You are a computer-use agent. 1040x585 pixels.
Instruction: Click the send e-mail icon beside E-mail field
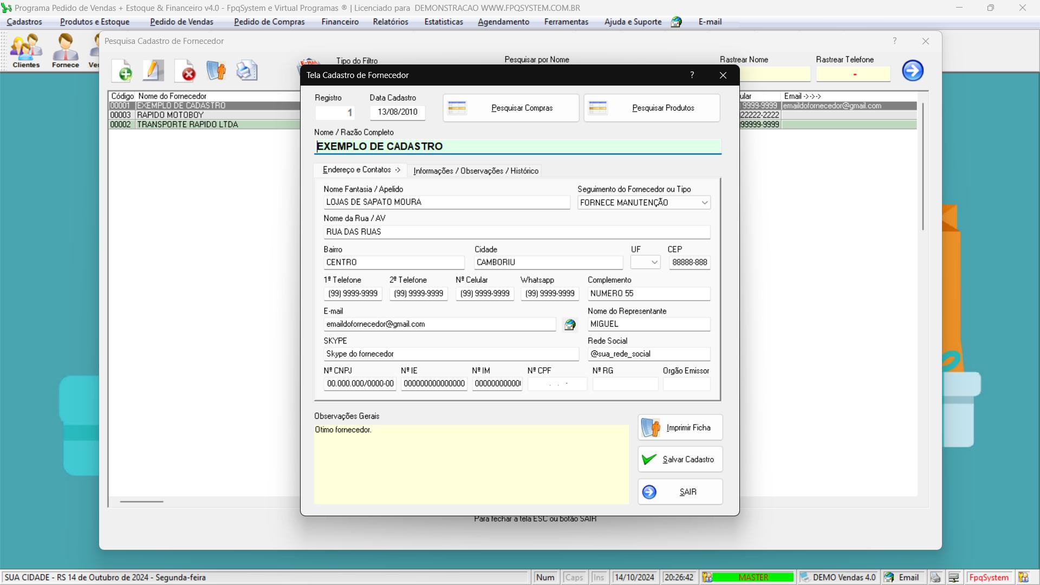click(x=570, y=324)
